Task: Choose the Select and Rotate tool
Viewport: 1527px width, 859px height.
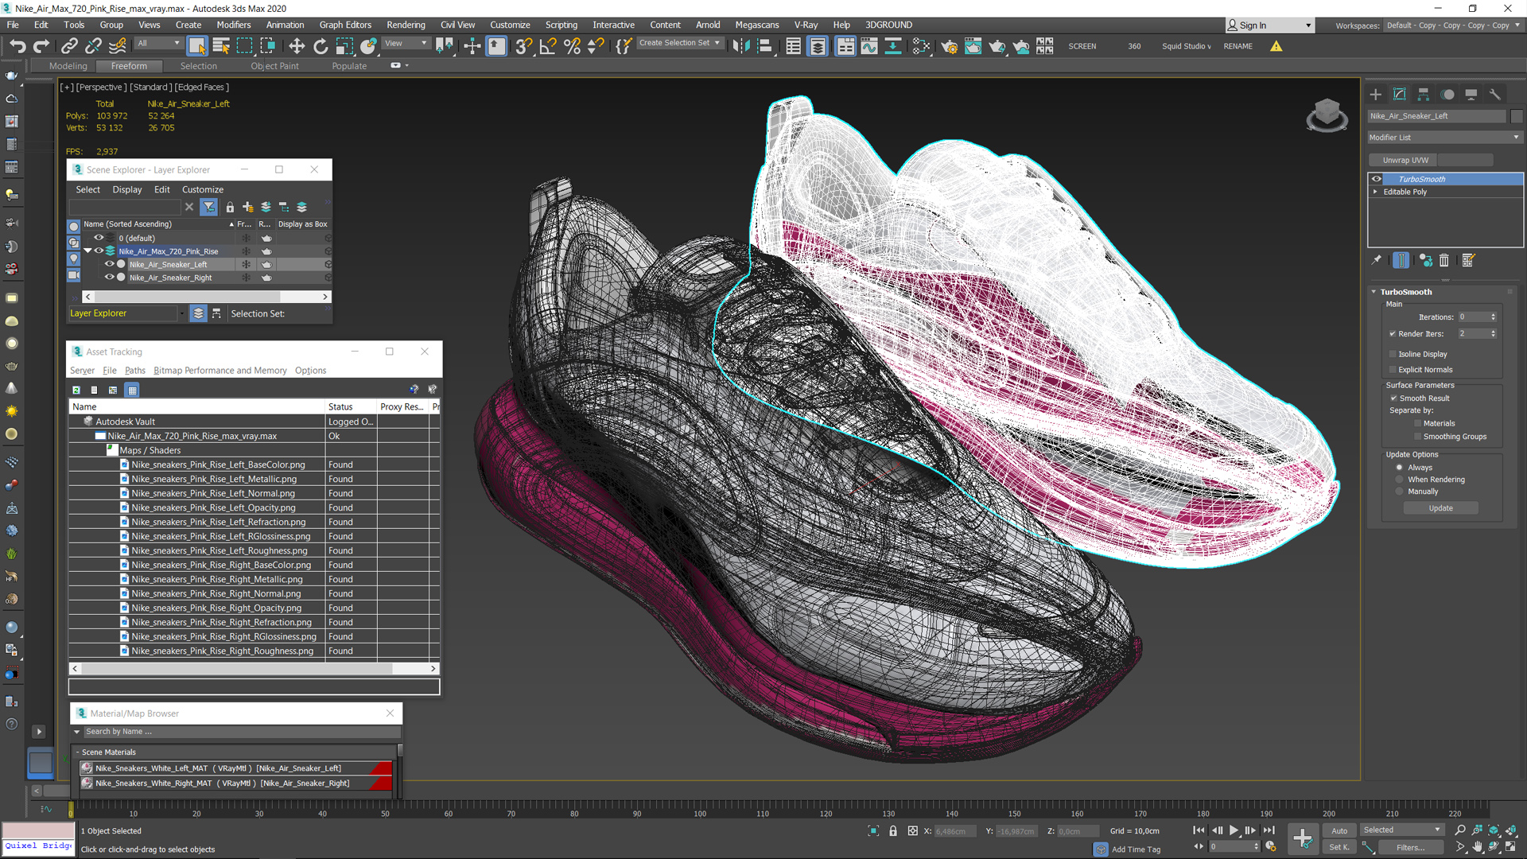Action: 321,46
